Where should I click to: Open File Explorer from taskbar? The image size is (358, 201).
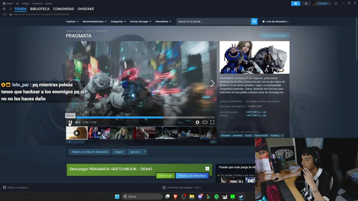[x=192, y=197]
